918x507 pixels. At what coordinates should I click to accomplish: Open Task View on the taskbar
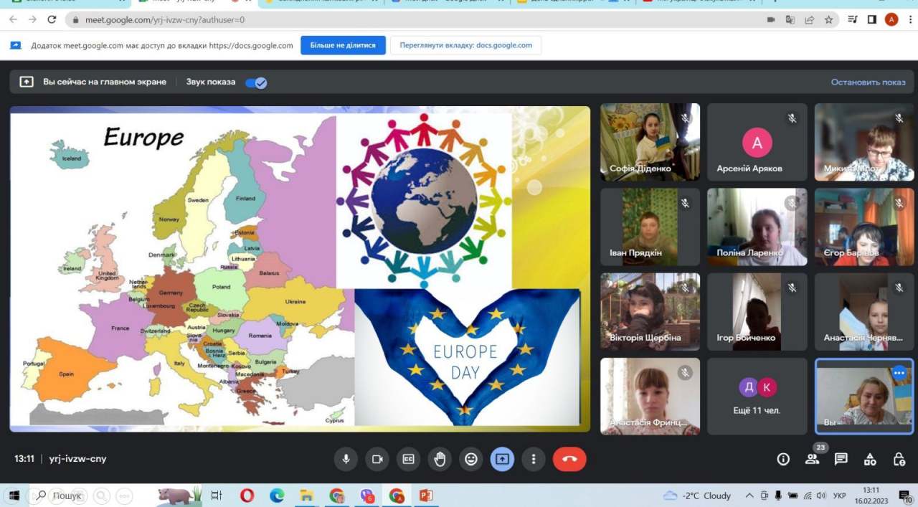click(x=217, y=496)
